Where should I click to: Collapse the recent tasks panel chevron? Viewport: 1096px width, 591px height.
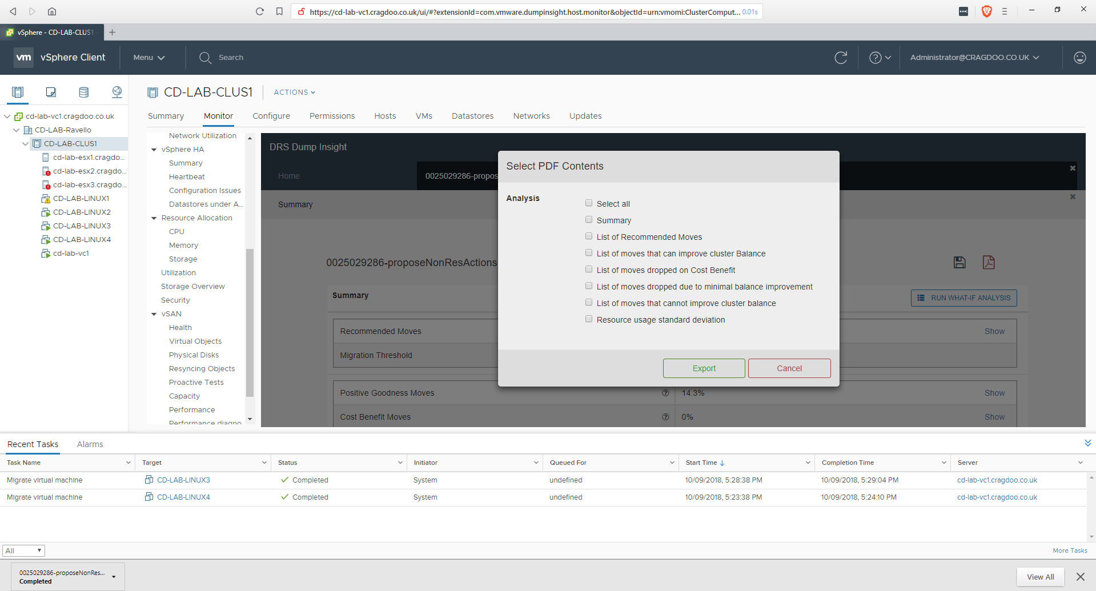(1087, 443)
